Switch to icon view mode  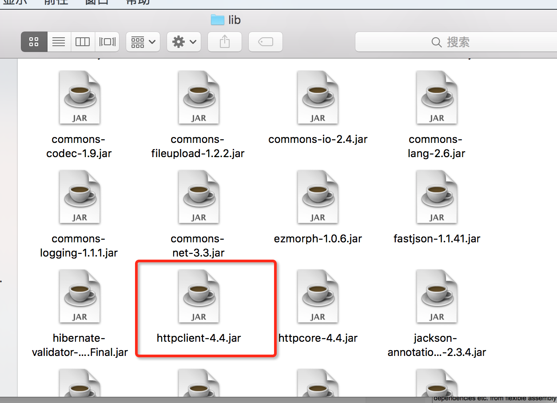(34, 42)
